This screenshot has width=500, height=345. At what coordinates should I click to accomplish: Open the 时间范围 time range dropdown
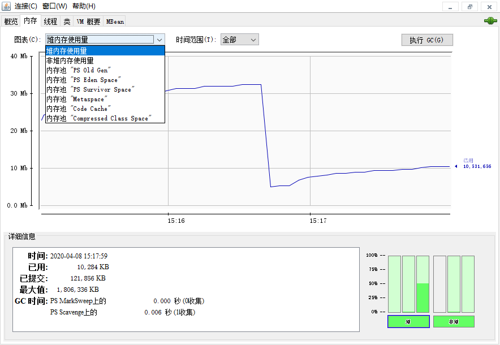coord(239,40)
